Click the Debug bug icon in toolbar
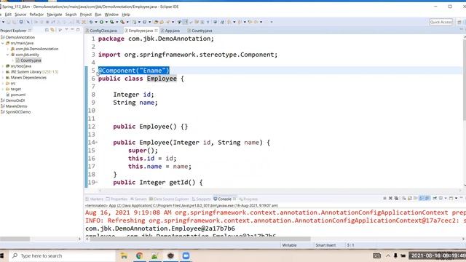This screenshot has width=466, height=262. (91, 22)
